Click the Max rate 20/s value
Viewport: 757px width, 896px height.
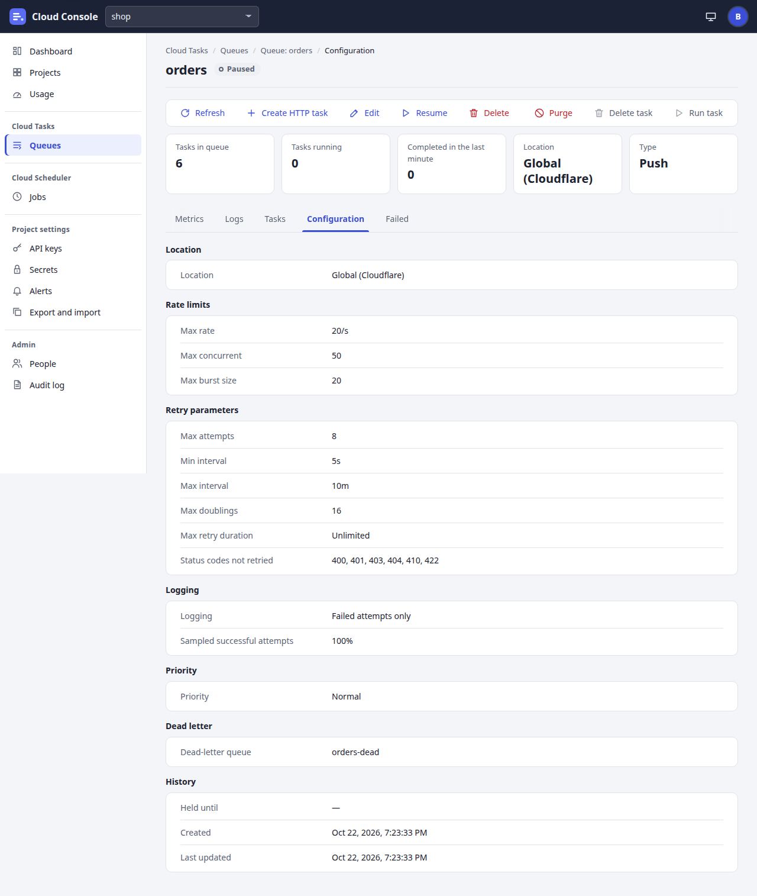click(340, 331)
